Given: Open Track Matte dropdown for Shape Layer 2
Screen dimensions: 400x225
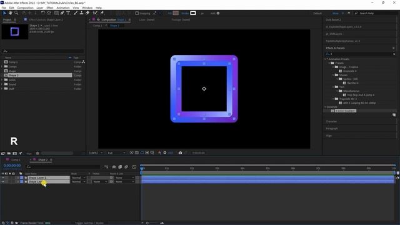Looking at the screenshot, I should [100, 182].
